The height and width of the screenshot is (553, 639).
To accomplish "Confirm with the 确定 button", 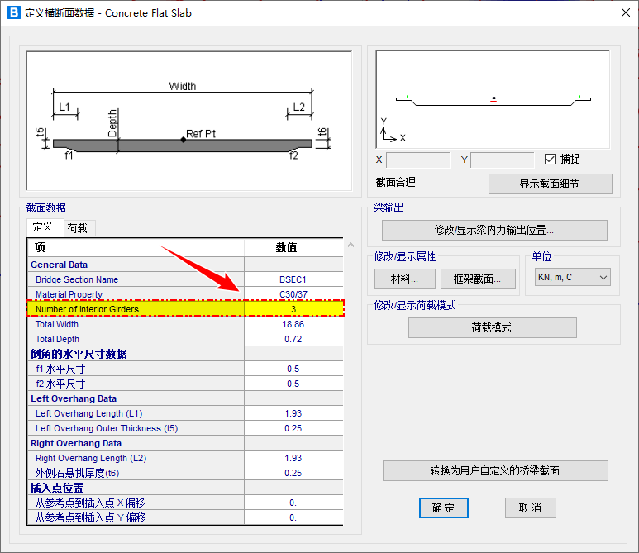I will [443, 508].
